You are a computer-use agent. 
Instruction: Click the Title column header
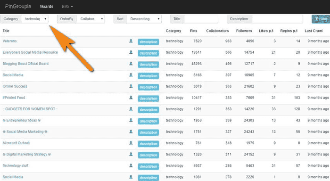[6, 31]
